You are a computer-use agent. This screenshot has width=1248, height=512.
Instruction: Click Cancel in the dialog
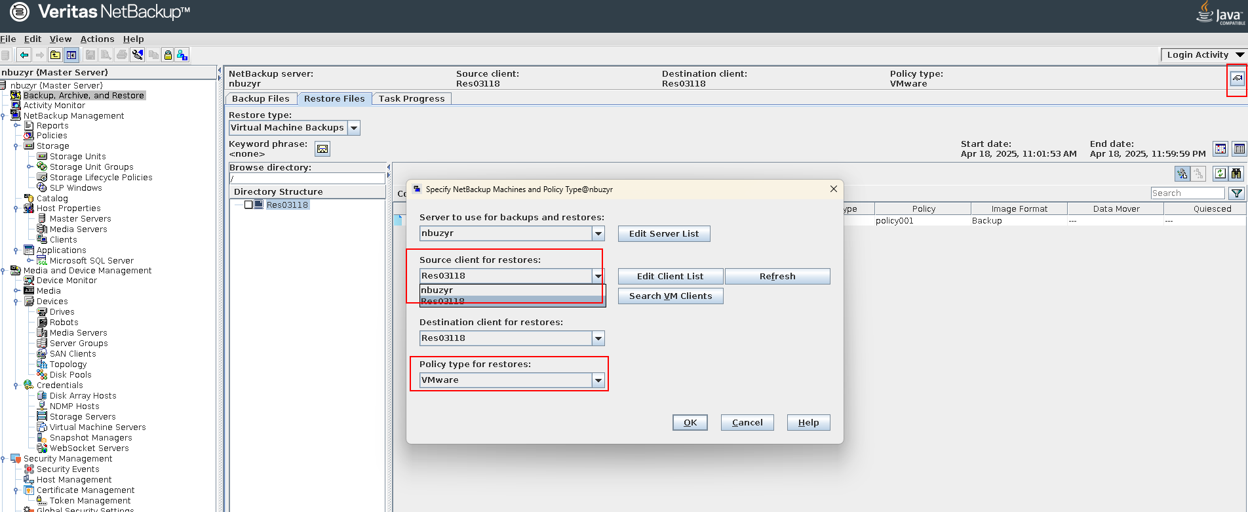pos(747,423)
